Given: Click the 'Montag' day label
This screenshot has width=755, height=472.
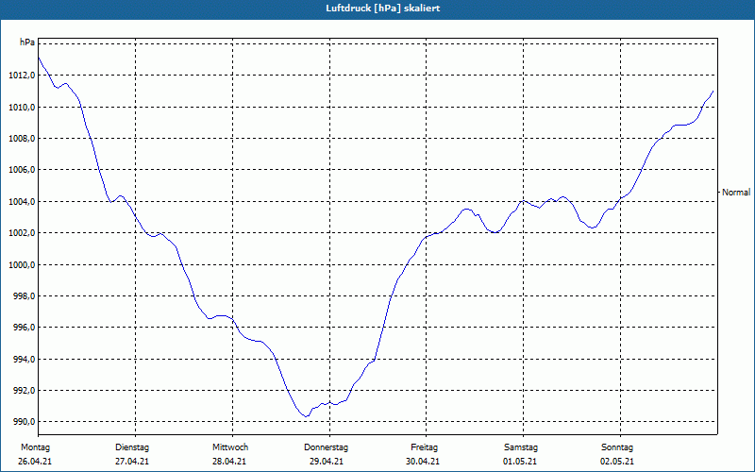Looking at the screenshot, I should coord(35,447).
